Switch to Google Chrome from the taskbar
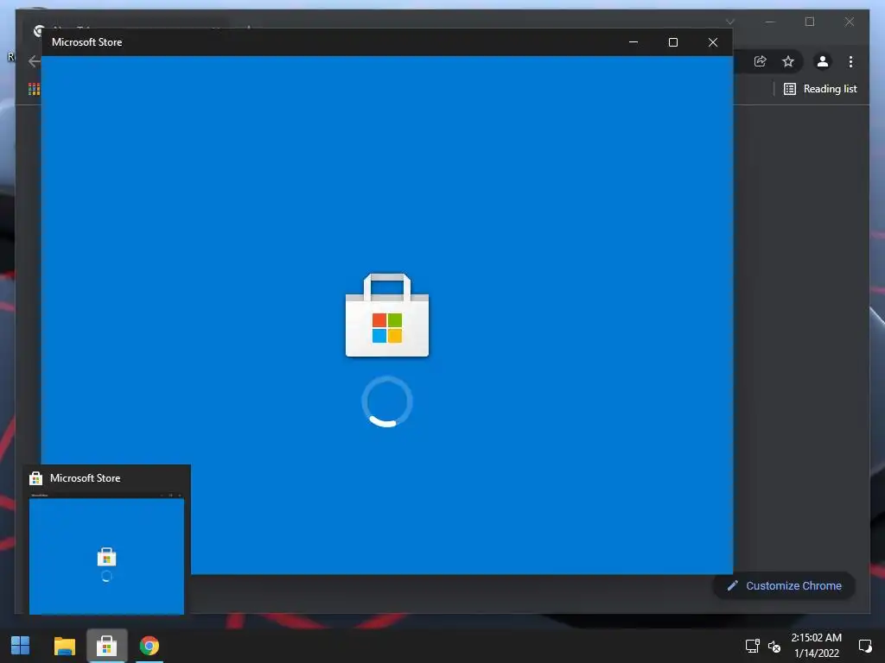The image size is (885, 663). point(150,646)
